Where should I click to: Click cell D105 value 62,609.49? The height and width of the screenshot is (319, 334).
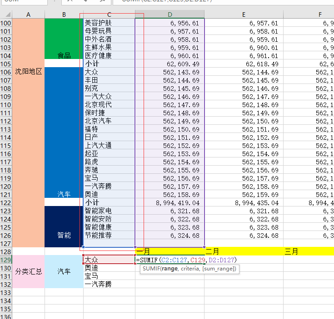(170, 64)
